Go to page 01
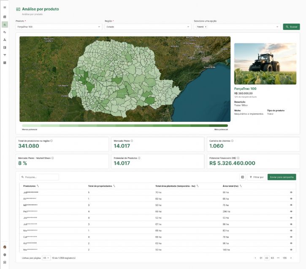Screen dimensions: 306x269 [x=261, y=258]
